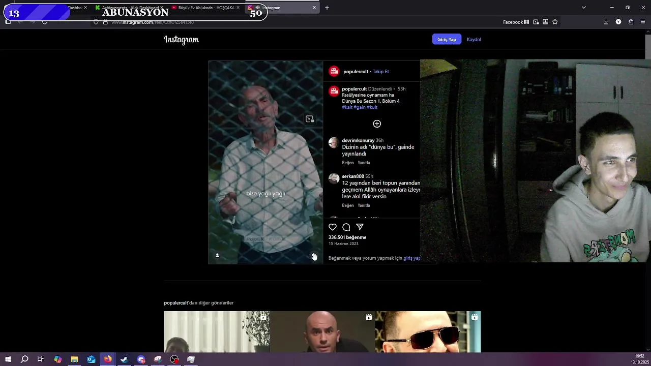The image size is (651, 366).
Task: Open serkan808's avatar
Action: tap(334, 178)
